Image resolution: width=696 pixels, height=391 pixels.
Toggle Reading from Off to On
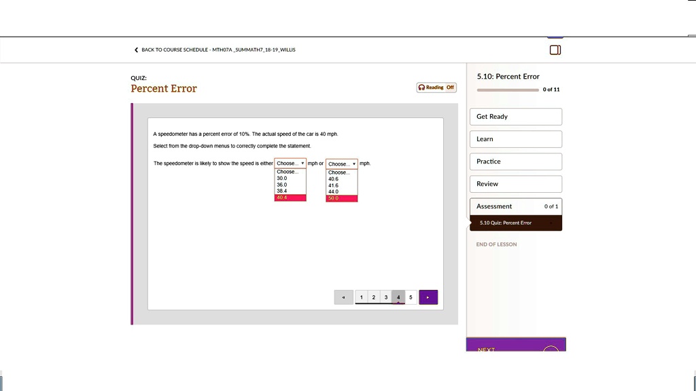tap(451, 87)
